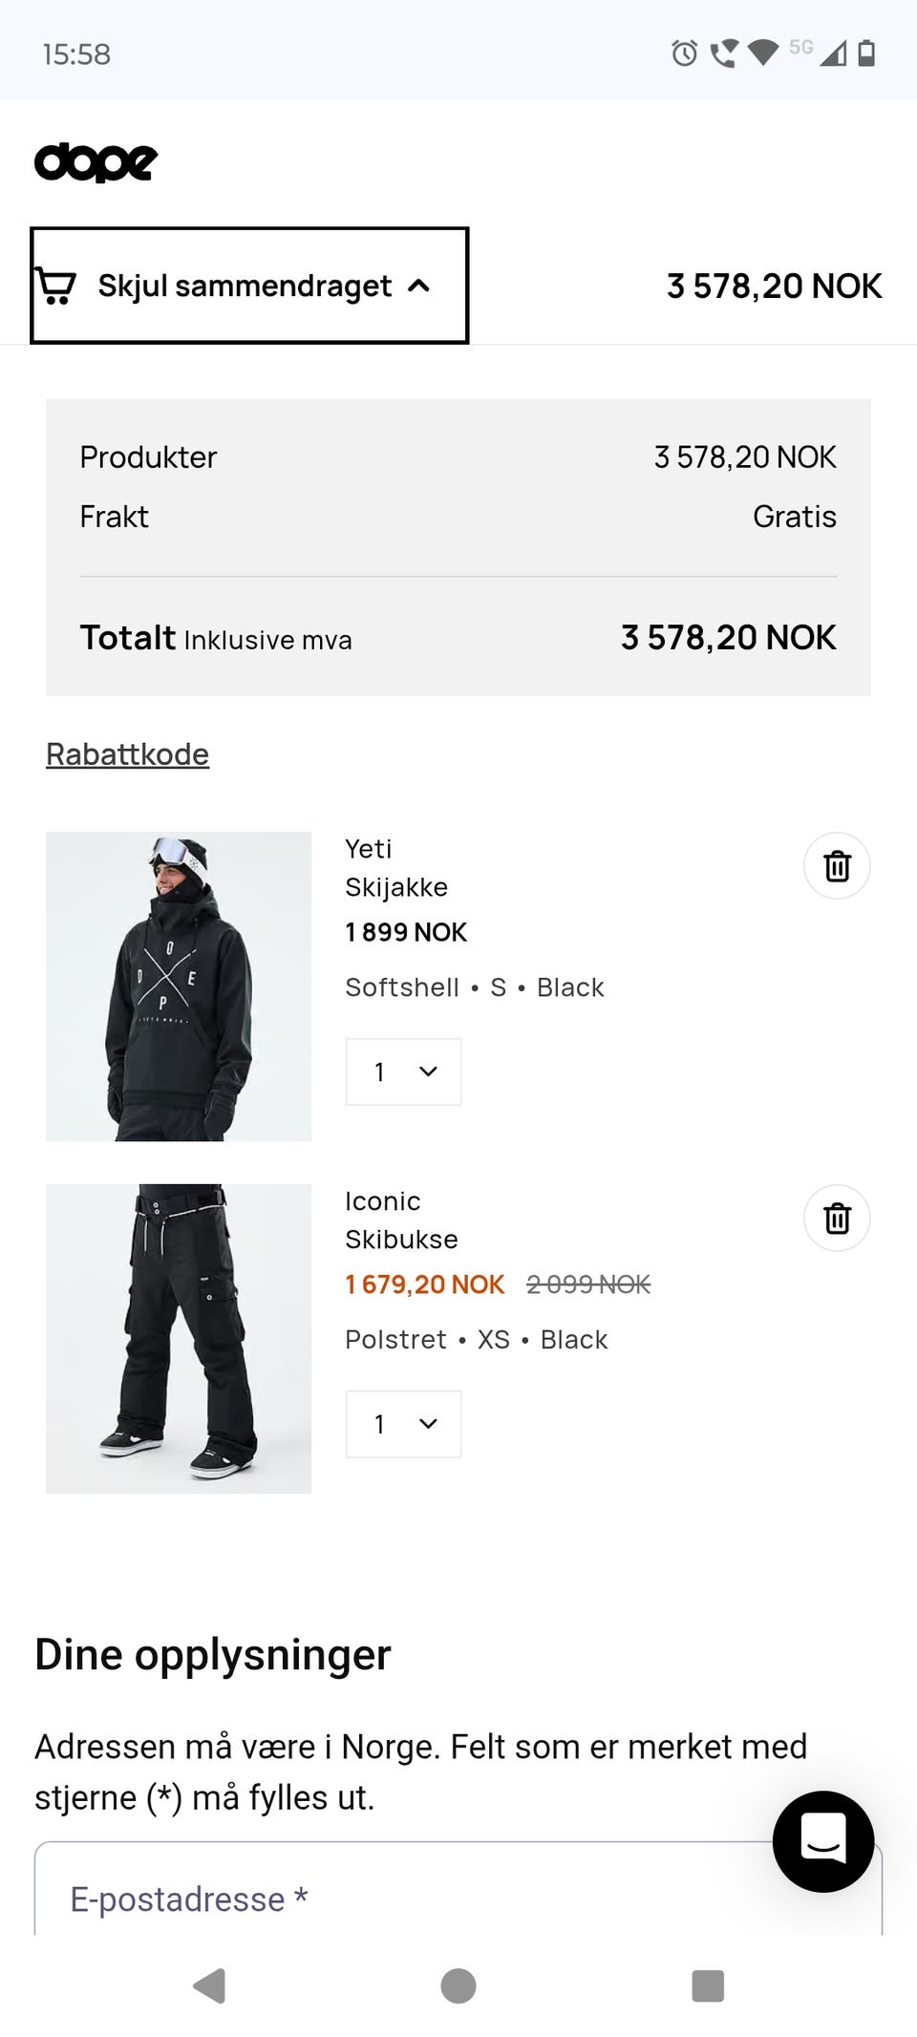This screenshot has width=917, height=2037.
Task: Delete the Yeti Skijakke using trash icon
Action: point(836,865)
